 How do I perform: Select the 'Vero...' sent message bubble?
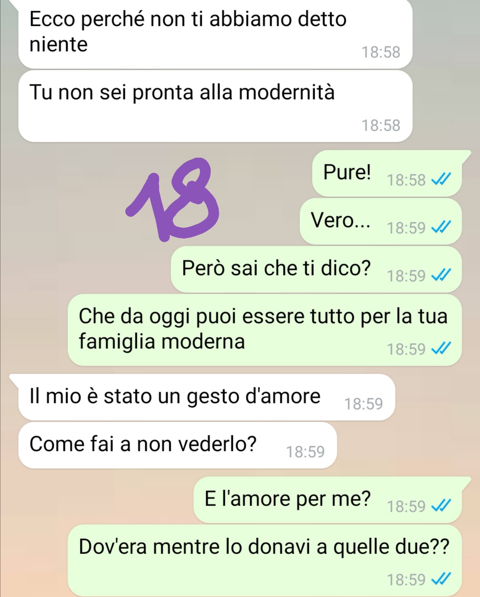(x=380, y=221)
